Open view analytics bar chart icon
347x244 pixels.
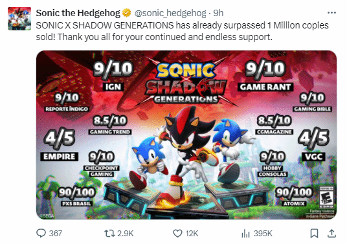coord(245,234)
